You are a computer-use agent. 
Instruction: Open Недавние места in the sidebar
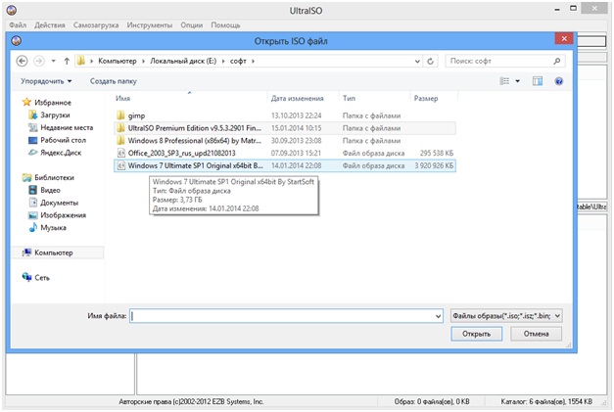(61, 127)
